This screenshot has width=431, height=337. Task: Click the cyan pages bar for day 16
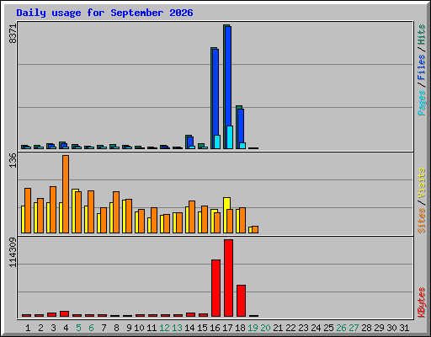tap(217, 142)
